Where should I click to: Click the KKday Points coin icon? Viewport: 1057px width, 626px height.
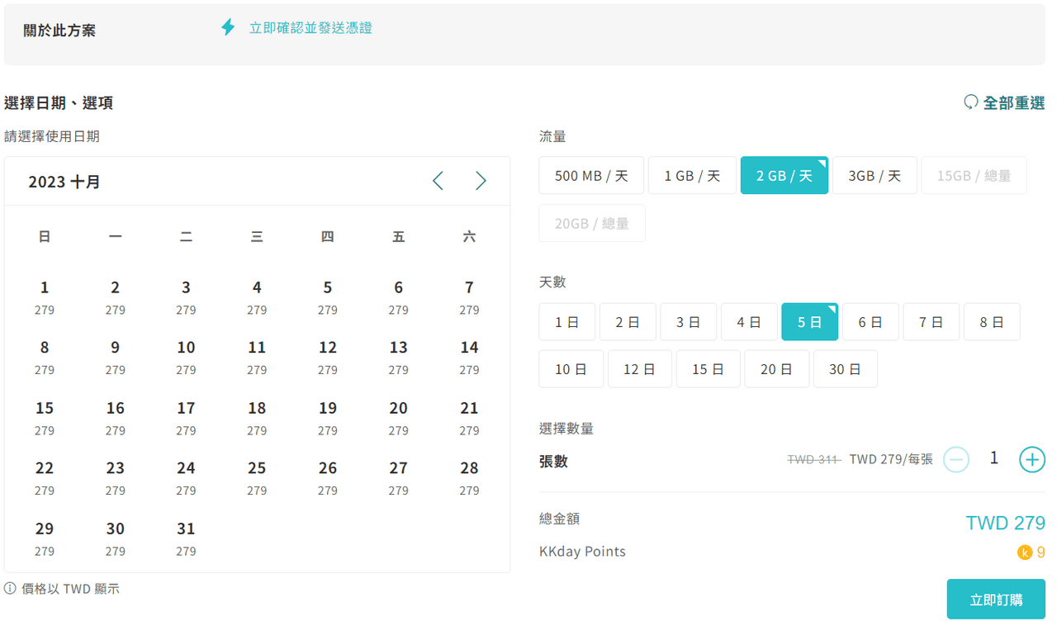pyautogui.click(x=1025, y=552)
